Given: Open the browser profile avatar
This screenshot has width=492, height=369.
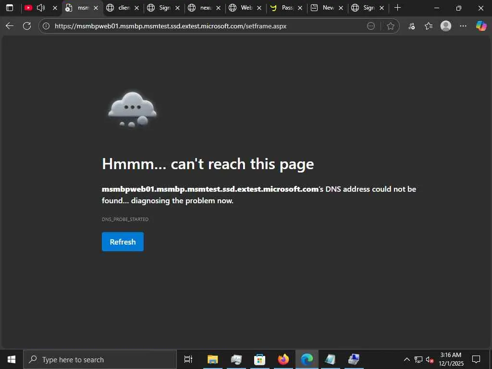Looking at the screenshot, I should pyautogui.click(x=446, y=26).
